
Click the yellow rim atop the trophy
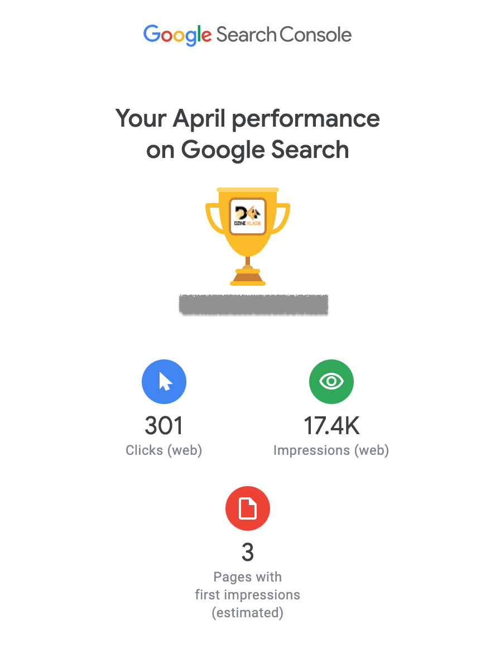248,190
